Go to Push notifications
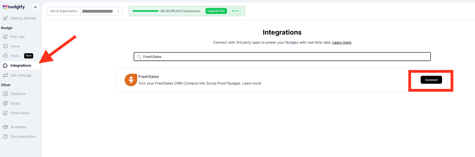This screenshot has width=475, height=157. (20, 56)
